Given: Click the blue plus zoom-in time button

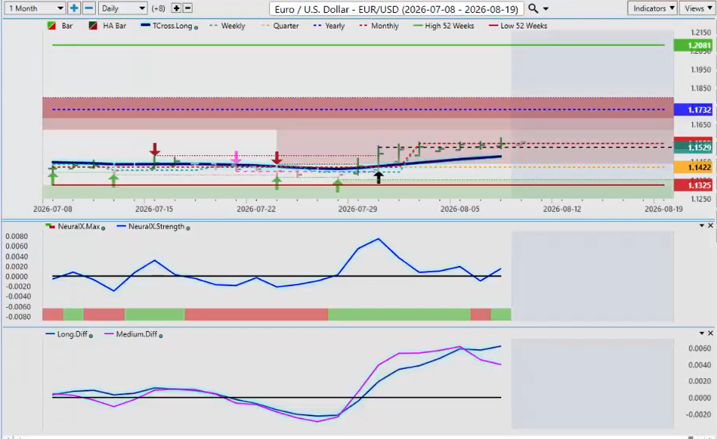Looking at the screenshot, I should [73, 8].
